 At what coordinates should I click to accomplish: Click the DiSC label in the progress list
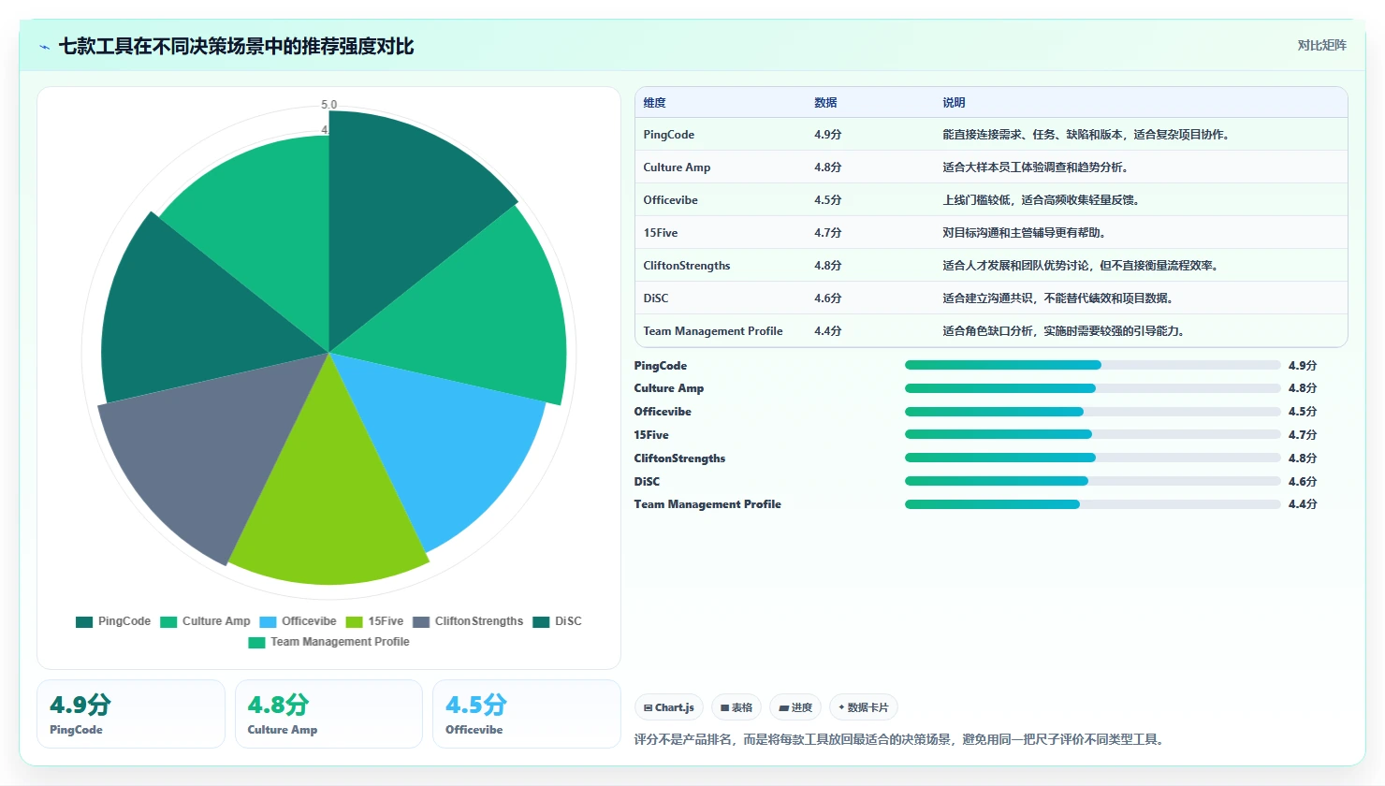(x=647, y=482)
